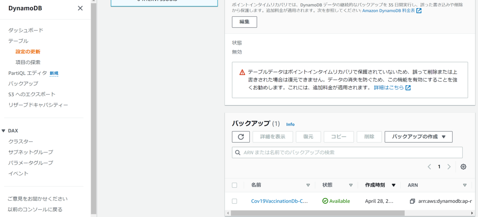Screen dimensions: 478x217
Task: Open PartiQL エディタ from sidebar
Action: 27,73
